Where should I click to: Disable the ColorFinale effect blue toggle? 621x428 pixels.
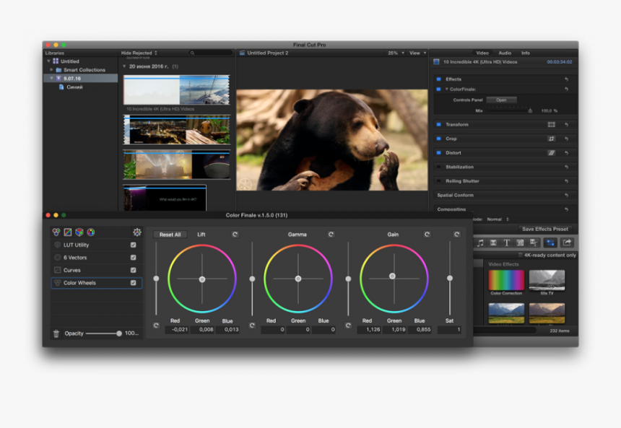point(438,89)
